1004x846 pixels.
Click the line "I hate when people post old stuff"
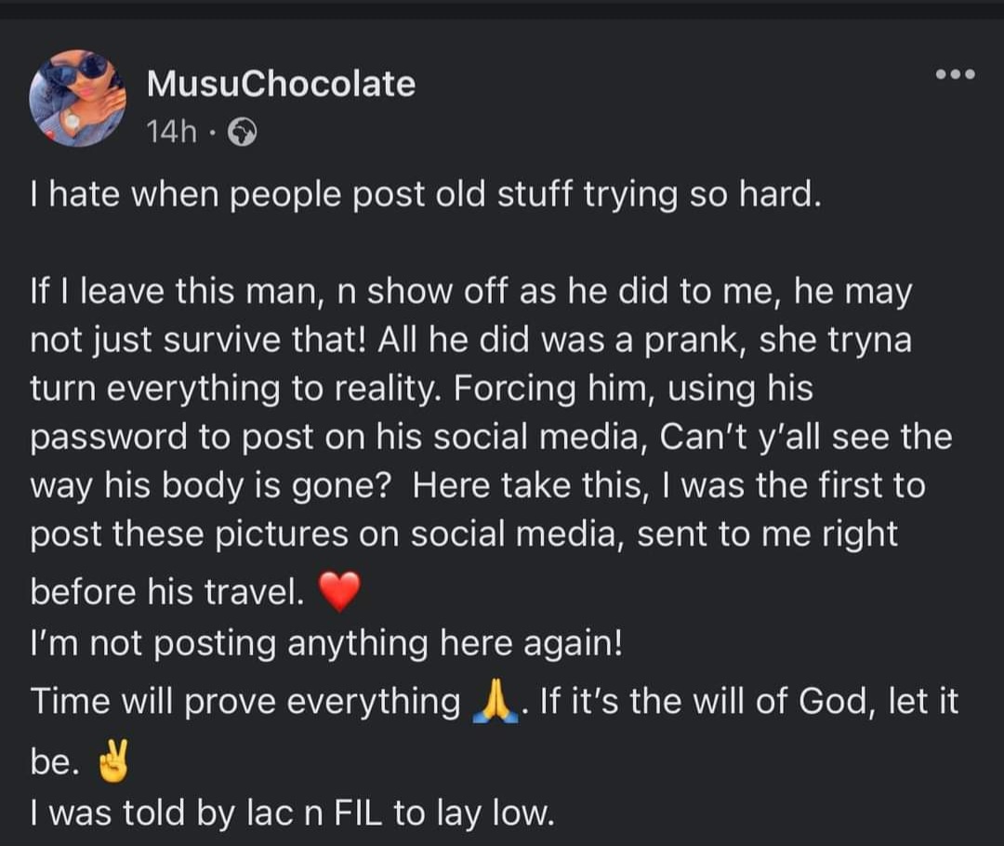pos(427,197)
